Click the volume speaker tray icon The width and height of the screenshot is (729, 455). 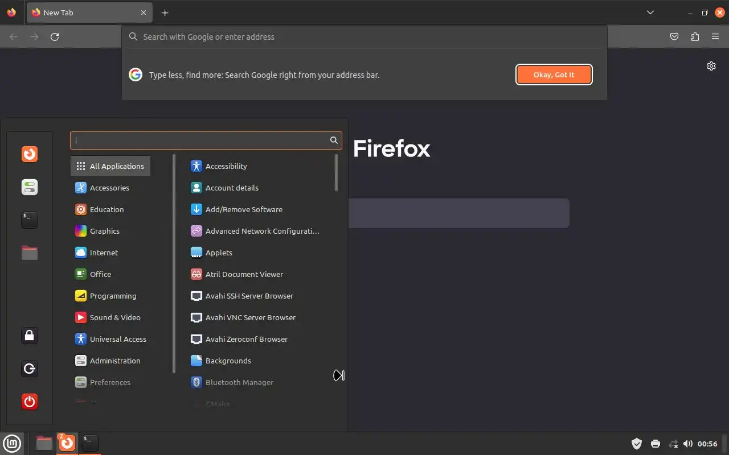click(x=688, y=444)
